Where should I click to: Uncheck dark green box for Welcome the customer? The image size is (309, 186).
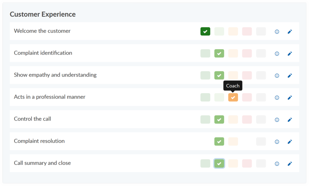click(205, 31)
